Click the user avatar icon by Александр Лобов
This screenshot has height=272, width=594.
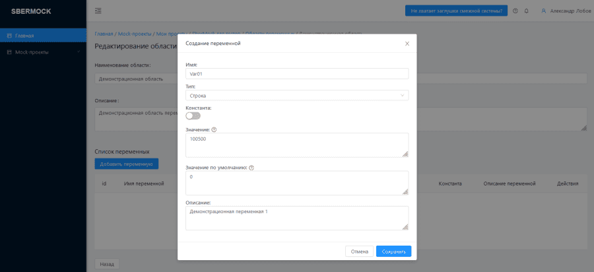[544, 11]
